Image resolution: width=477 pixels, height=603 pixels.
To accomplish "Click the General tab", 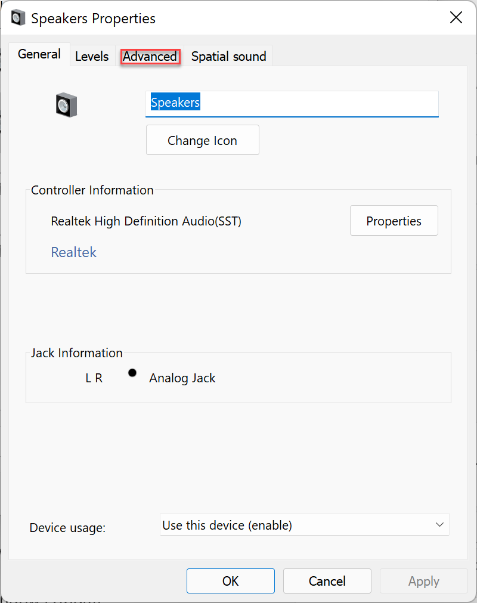I will tap(39, 54).
